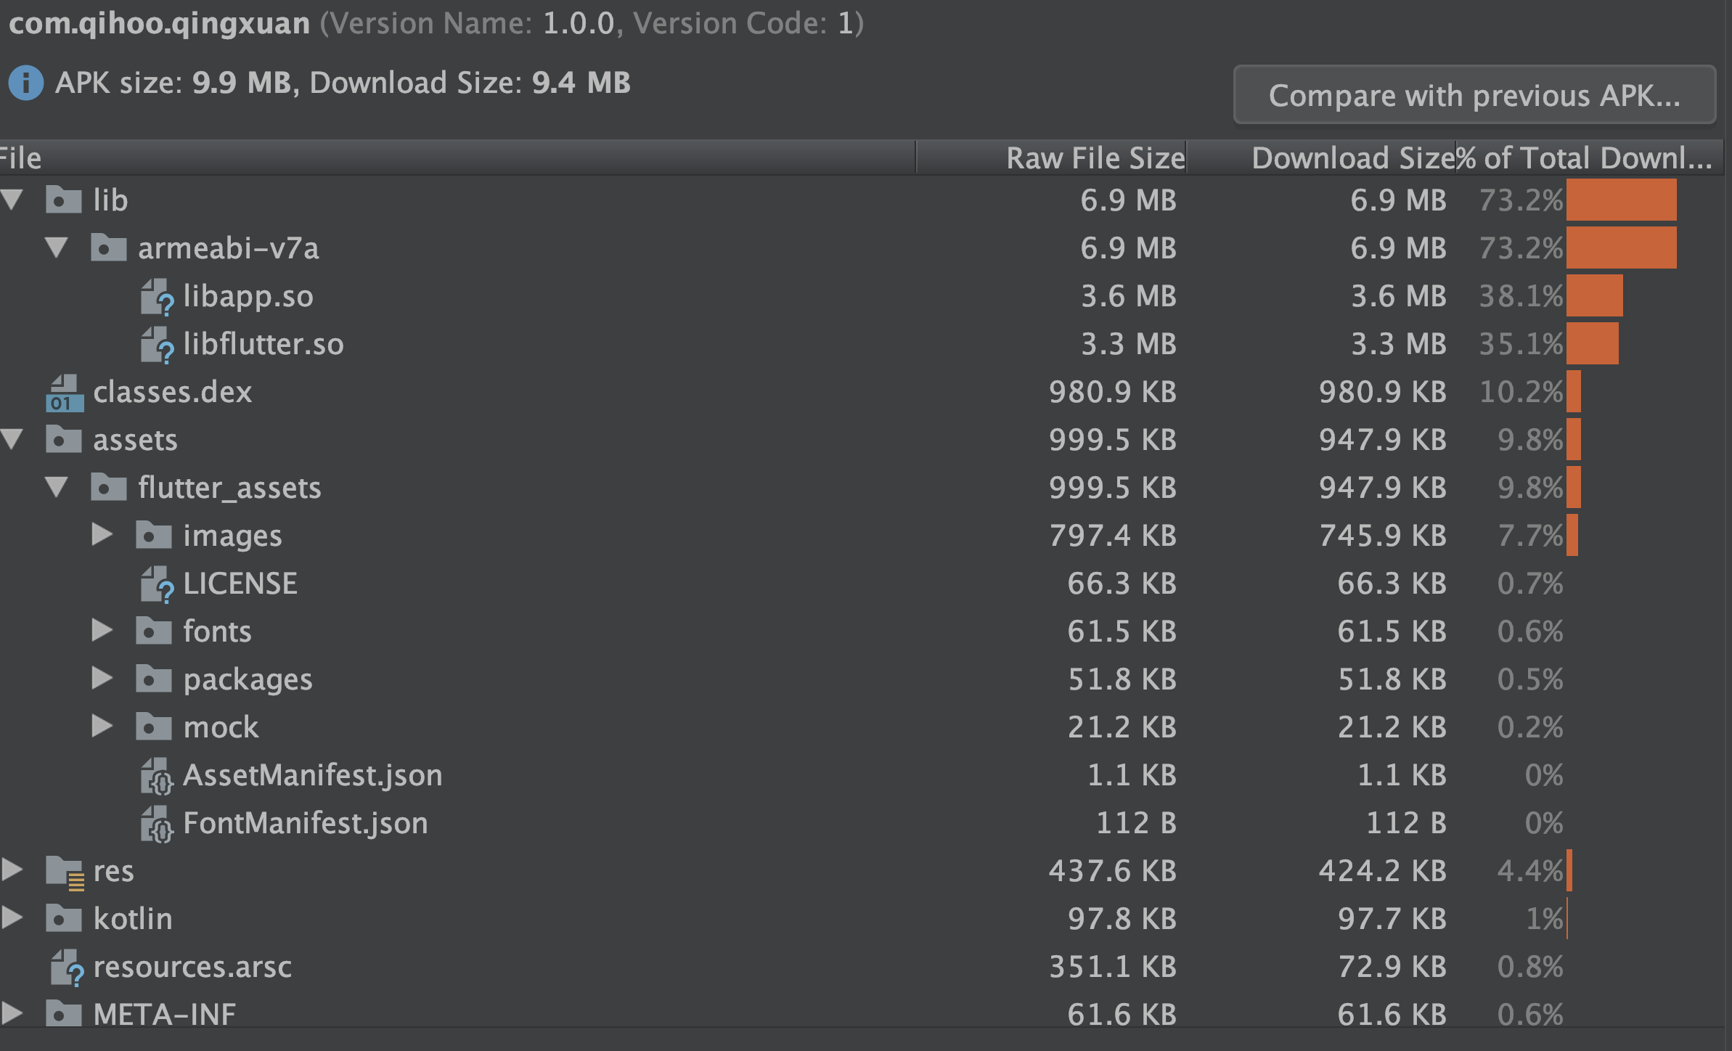Click the mock folder icon

pos(154,726)
